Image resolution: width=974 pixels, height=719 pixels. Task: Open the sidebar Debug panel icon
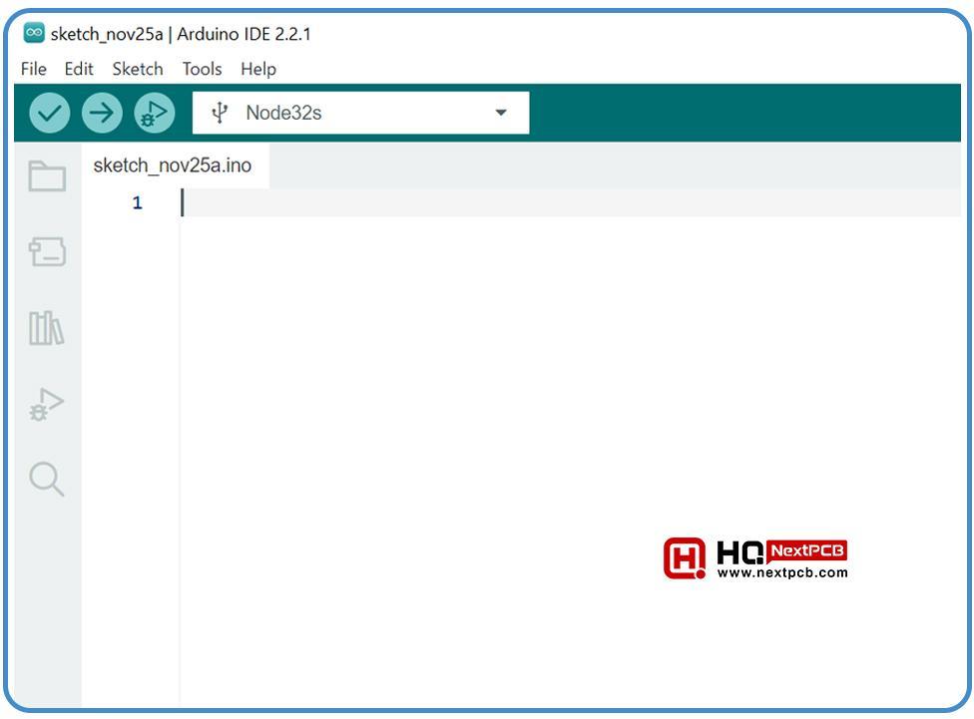click(x=47, y=405)
